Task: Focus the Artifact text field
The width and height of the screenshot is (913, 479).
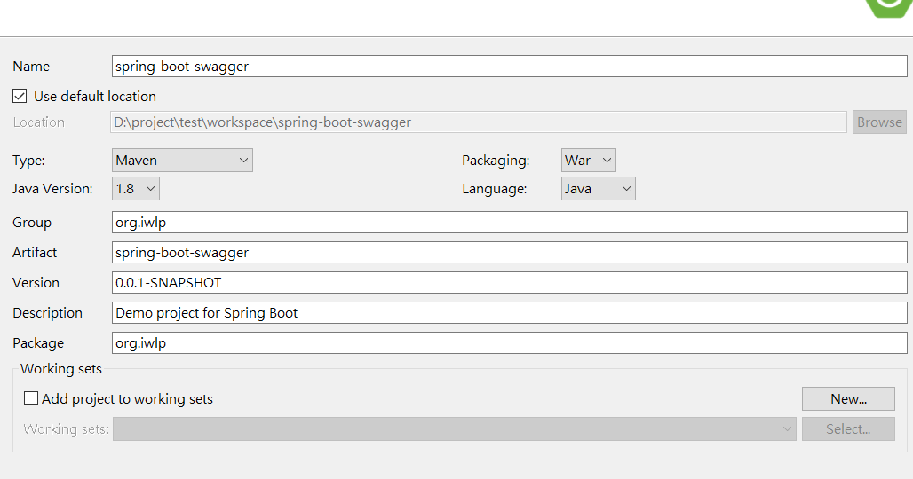Action: pyautogui.click(x=510, y=252)
